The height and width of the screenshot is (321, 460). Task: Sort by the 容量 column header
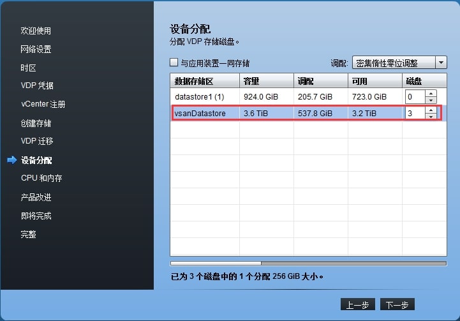coord(267,80)
